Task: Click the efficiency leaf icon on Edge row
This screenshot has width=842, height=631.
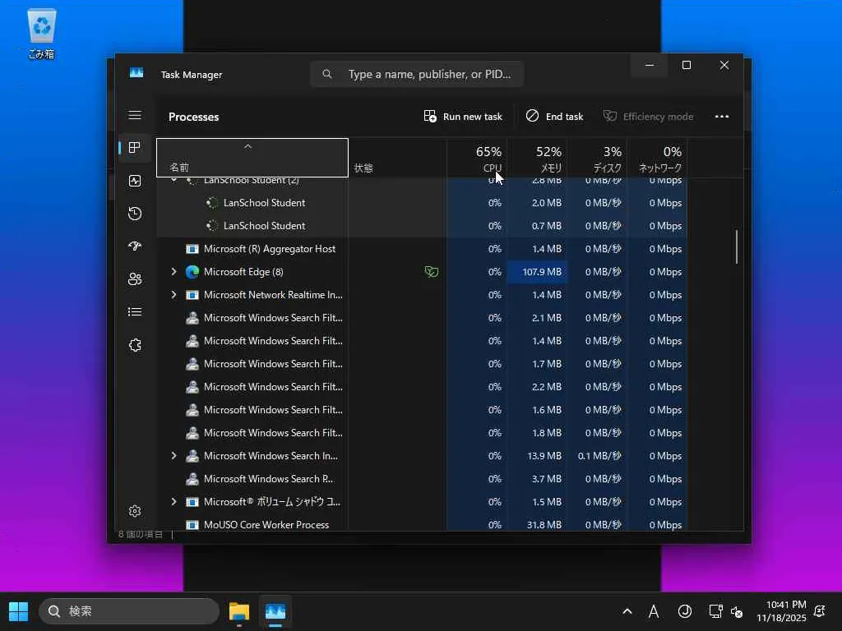Action: (431, 272)
